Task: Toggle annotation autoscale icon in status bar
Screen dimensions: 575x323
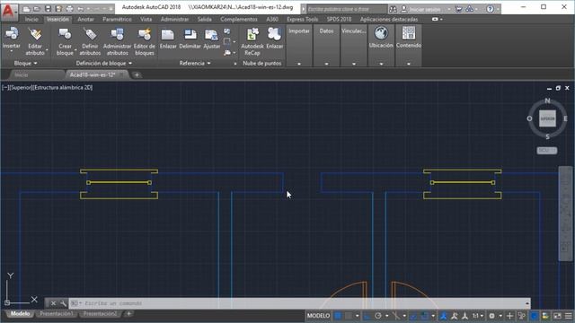Action: 454,316
